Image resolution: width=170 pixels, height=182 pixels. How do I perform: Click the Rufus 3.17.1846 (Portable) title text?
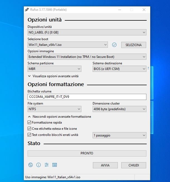point(48,10)
